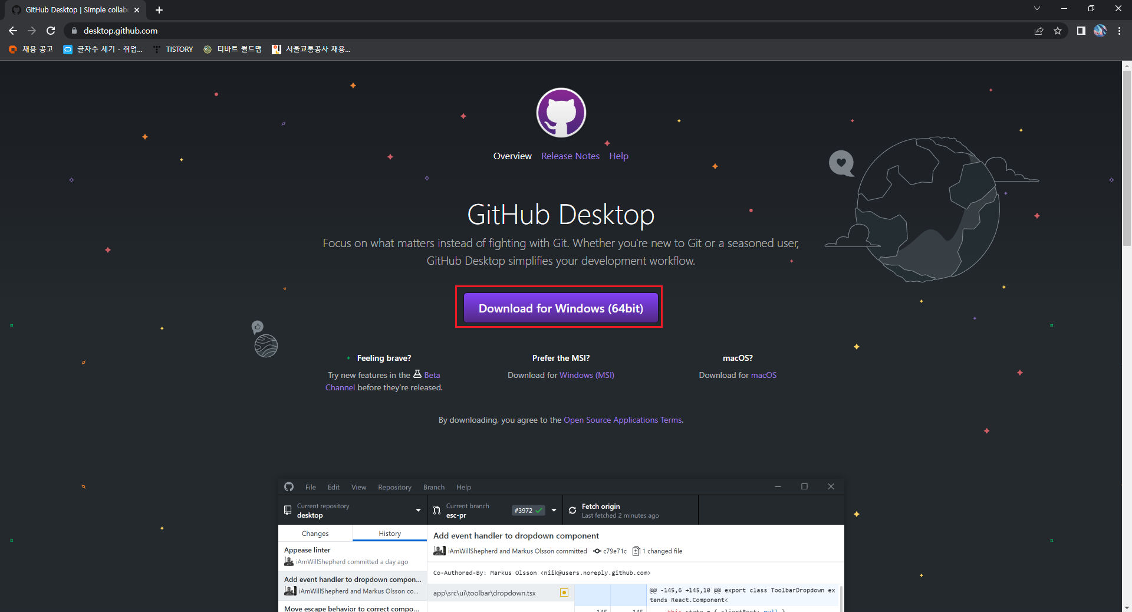Open Branch menu in app preview
The height and width of the screenshot is (612, 1132).
[434, 488]
